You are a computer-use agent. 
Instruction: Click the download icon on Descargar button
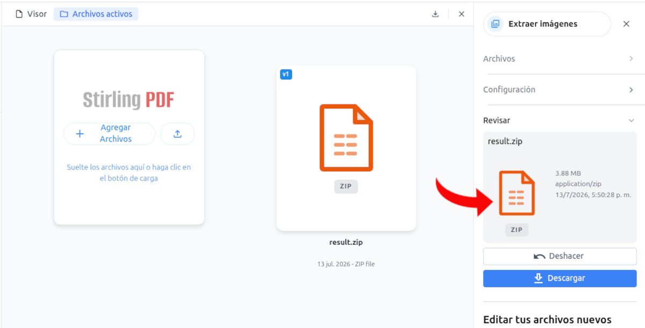538,278
